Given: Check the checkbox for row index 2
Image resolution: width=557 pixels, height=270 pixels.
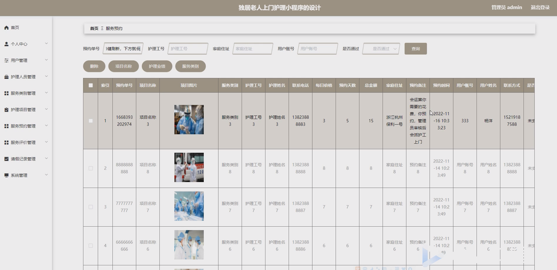Looking at the screenshot, I should 91,168.
